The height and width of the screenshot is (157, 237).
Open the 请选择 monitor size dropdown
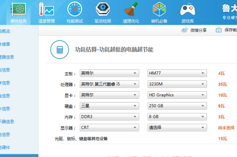177,127
